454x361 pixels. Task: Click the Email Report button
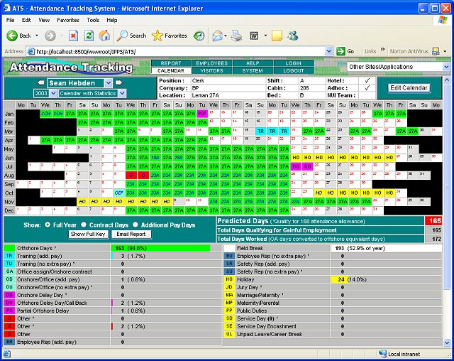tap(131, 234)
